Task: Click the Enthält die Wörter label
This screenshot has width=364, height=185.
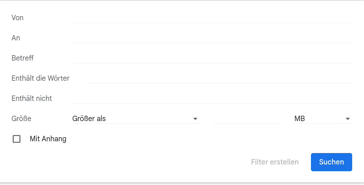Action: [x=41, y=78]
